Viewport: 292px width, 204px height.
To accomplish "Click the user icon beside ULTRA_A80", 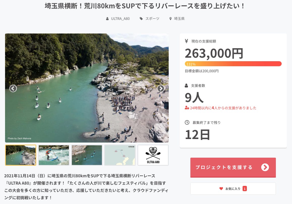I will click(x=107, y=19).
